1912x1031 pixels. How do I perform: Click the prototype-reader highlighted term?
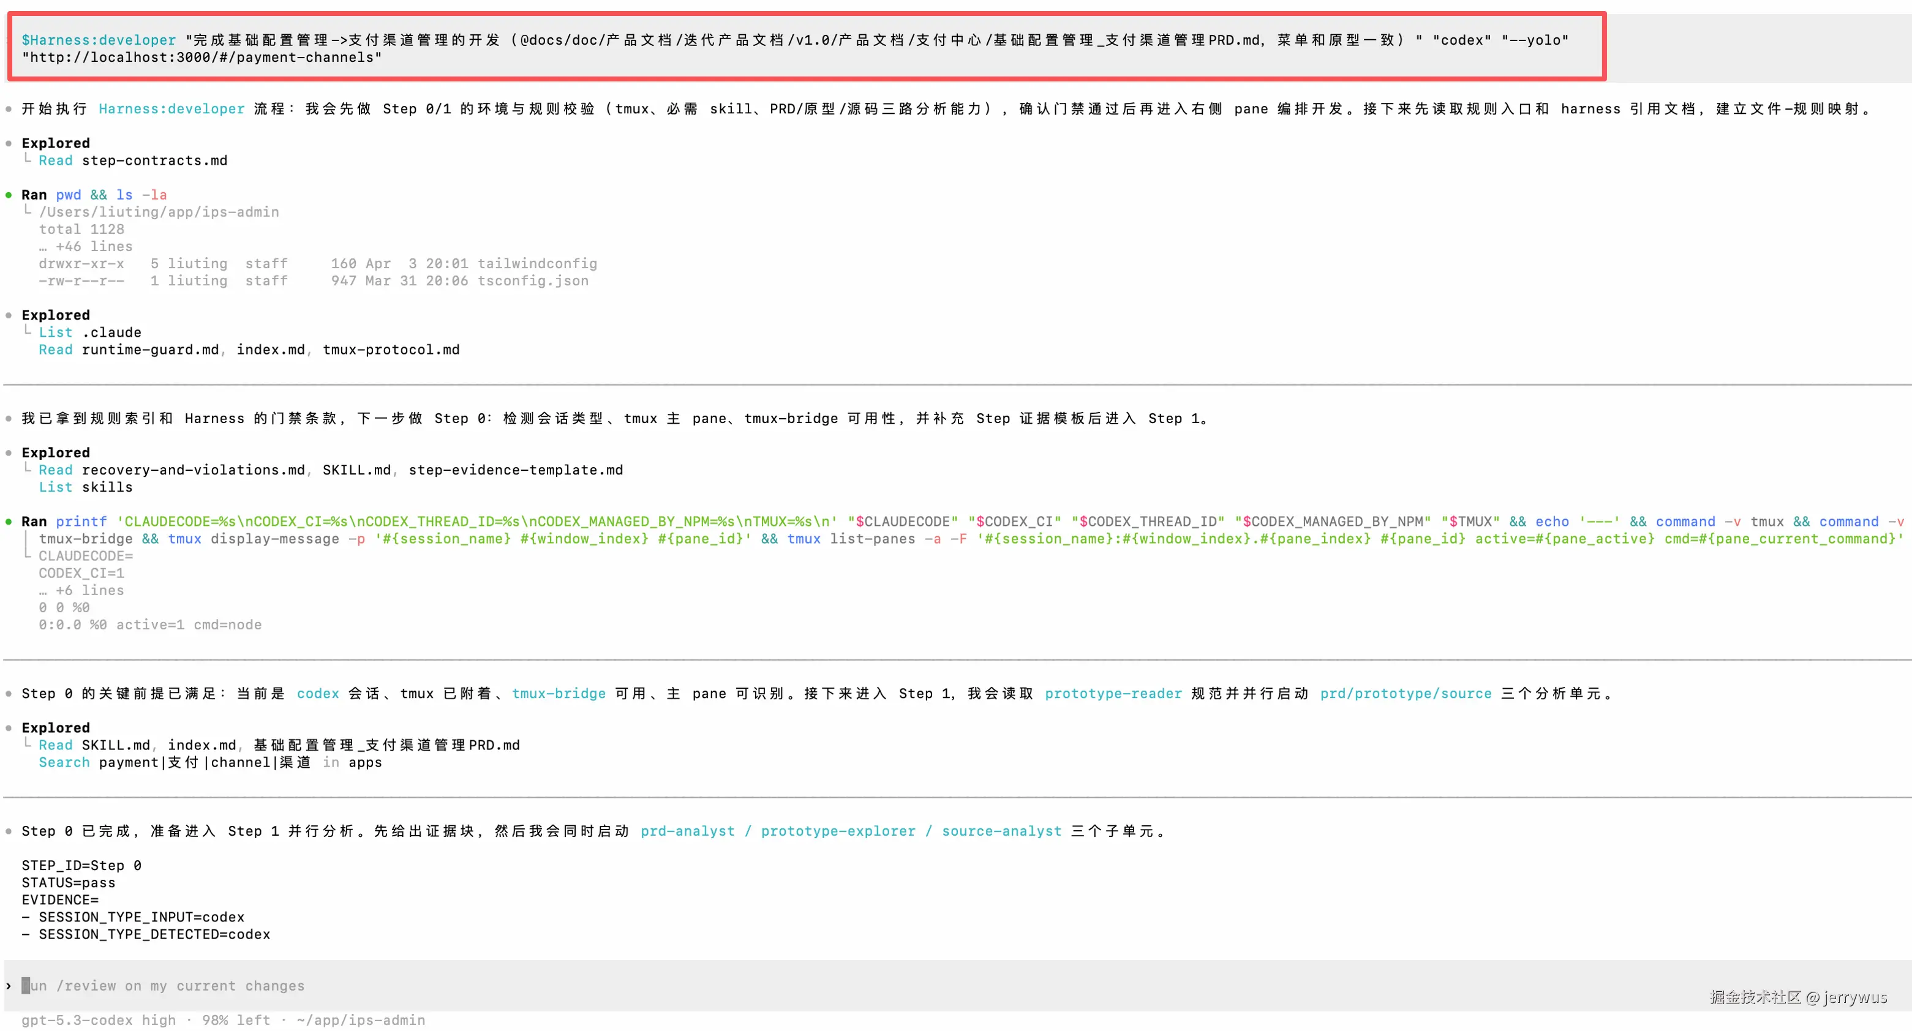coord(1113,693)
